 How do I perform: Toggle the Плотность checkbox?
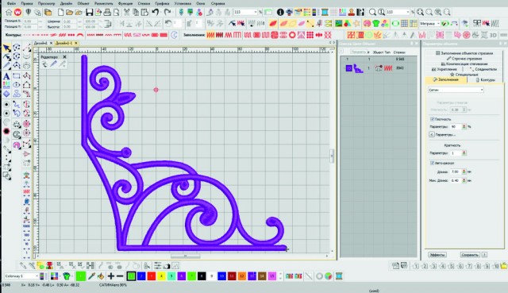click(x=432, y=119)
